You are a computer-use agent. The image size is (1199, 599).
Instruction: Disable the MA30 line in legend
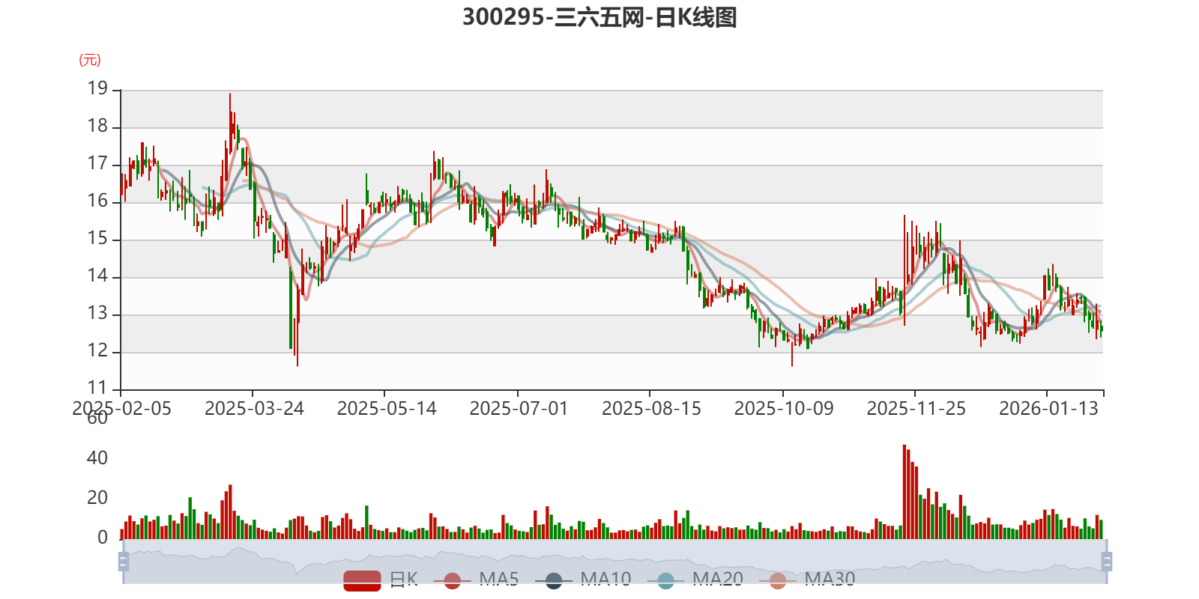tap(807, 580)
